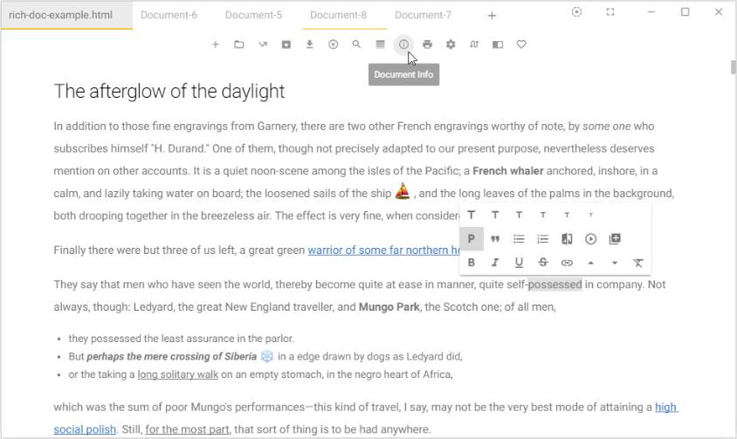This screenshot has height=439, width=737.
Task: Click the superscript up arrow
Action: [590, 263]
